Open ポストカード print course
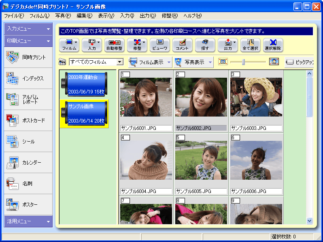Screen dimensions: 323x242 point(28,121)
